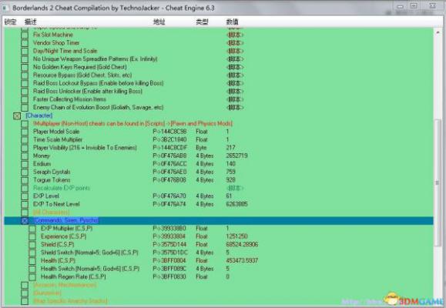
Task: Enable Day/Night Time and Scale checkbox
Action: pos(25,51)
